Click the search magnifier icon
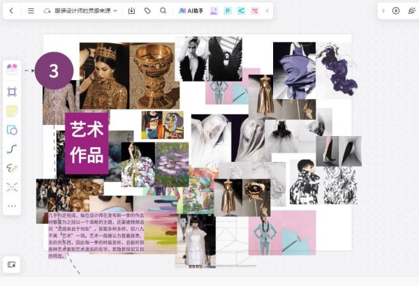This screenshot has height=286, width=419. [163, 11]
